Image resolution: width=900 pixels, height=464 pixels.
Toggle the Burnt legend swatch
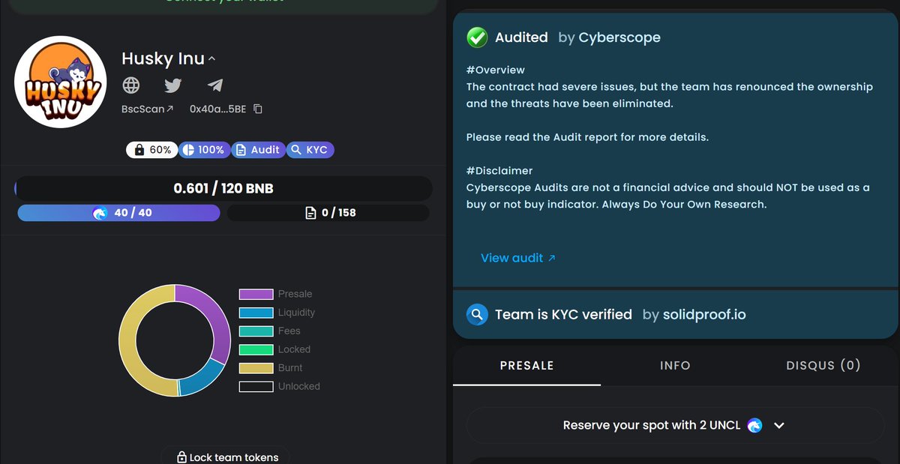(256, 368)
